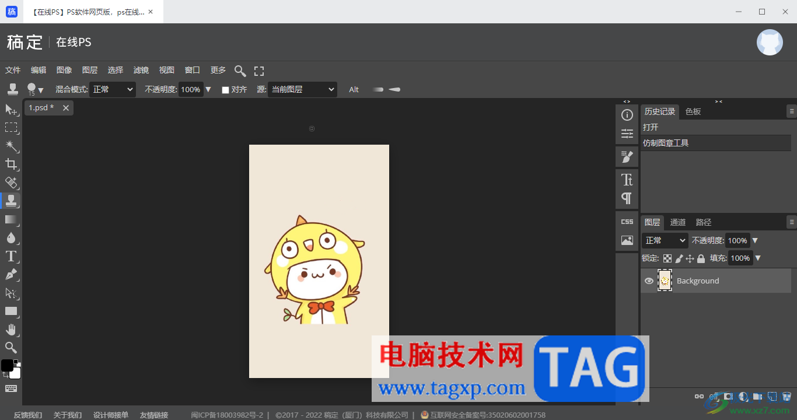Switch to the 色板 tab
The width and height of the screenshot is (797, 420).
pos(693,111)
